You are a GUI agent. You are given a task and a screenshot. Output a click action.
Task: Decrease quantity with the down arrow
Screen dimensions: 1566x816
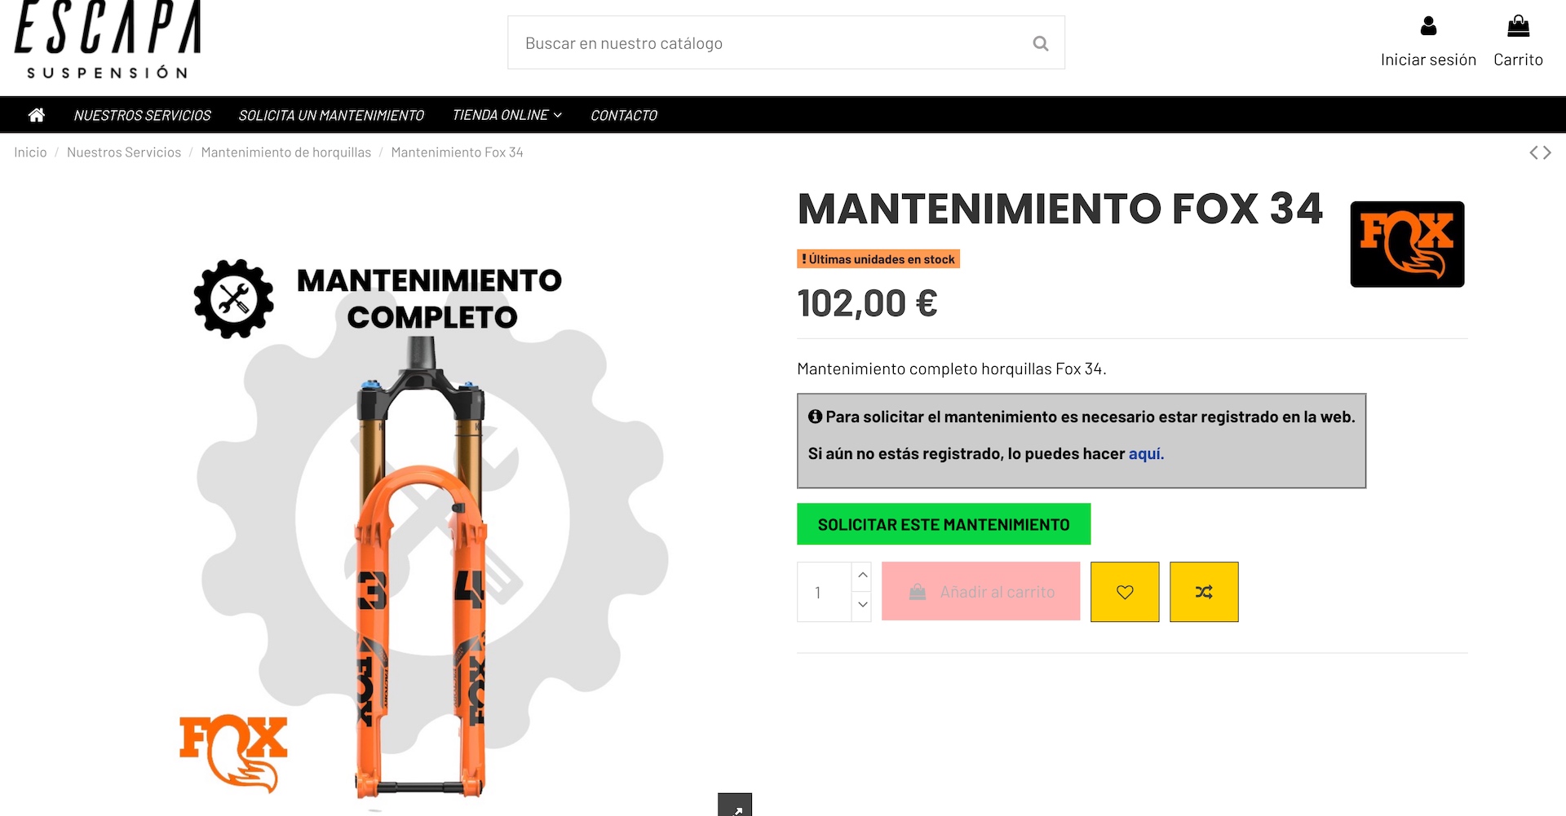(x=862, y=605)
